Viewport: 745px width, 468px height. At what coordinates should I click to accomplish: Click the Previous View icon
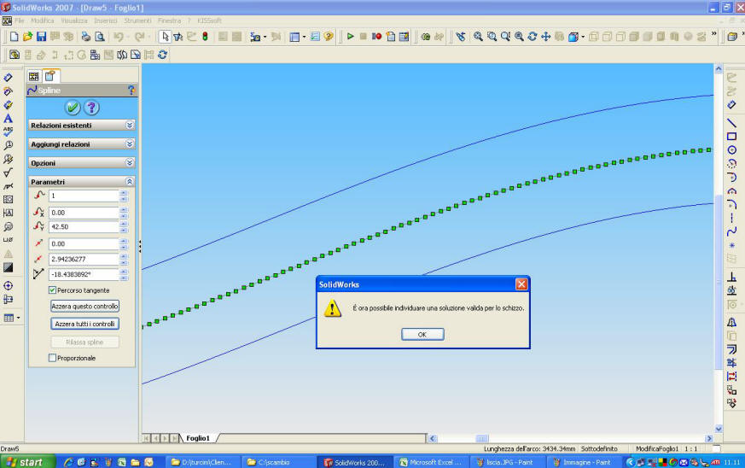461,37
